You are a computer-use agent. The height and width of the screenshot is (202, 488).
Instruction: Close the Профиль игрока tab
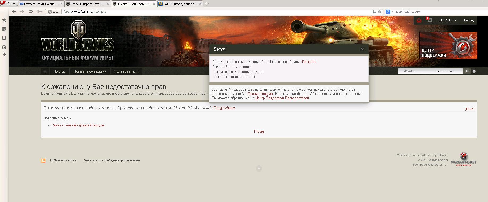(108, 4)
